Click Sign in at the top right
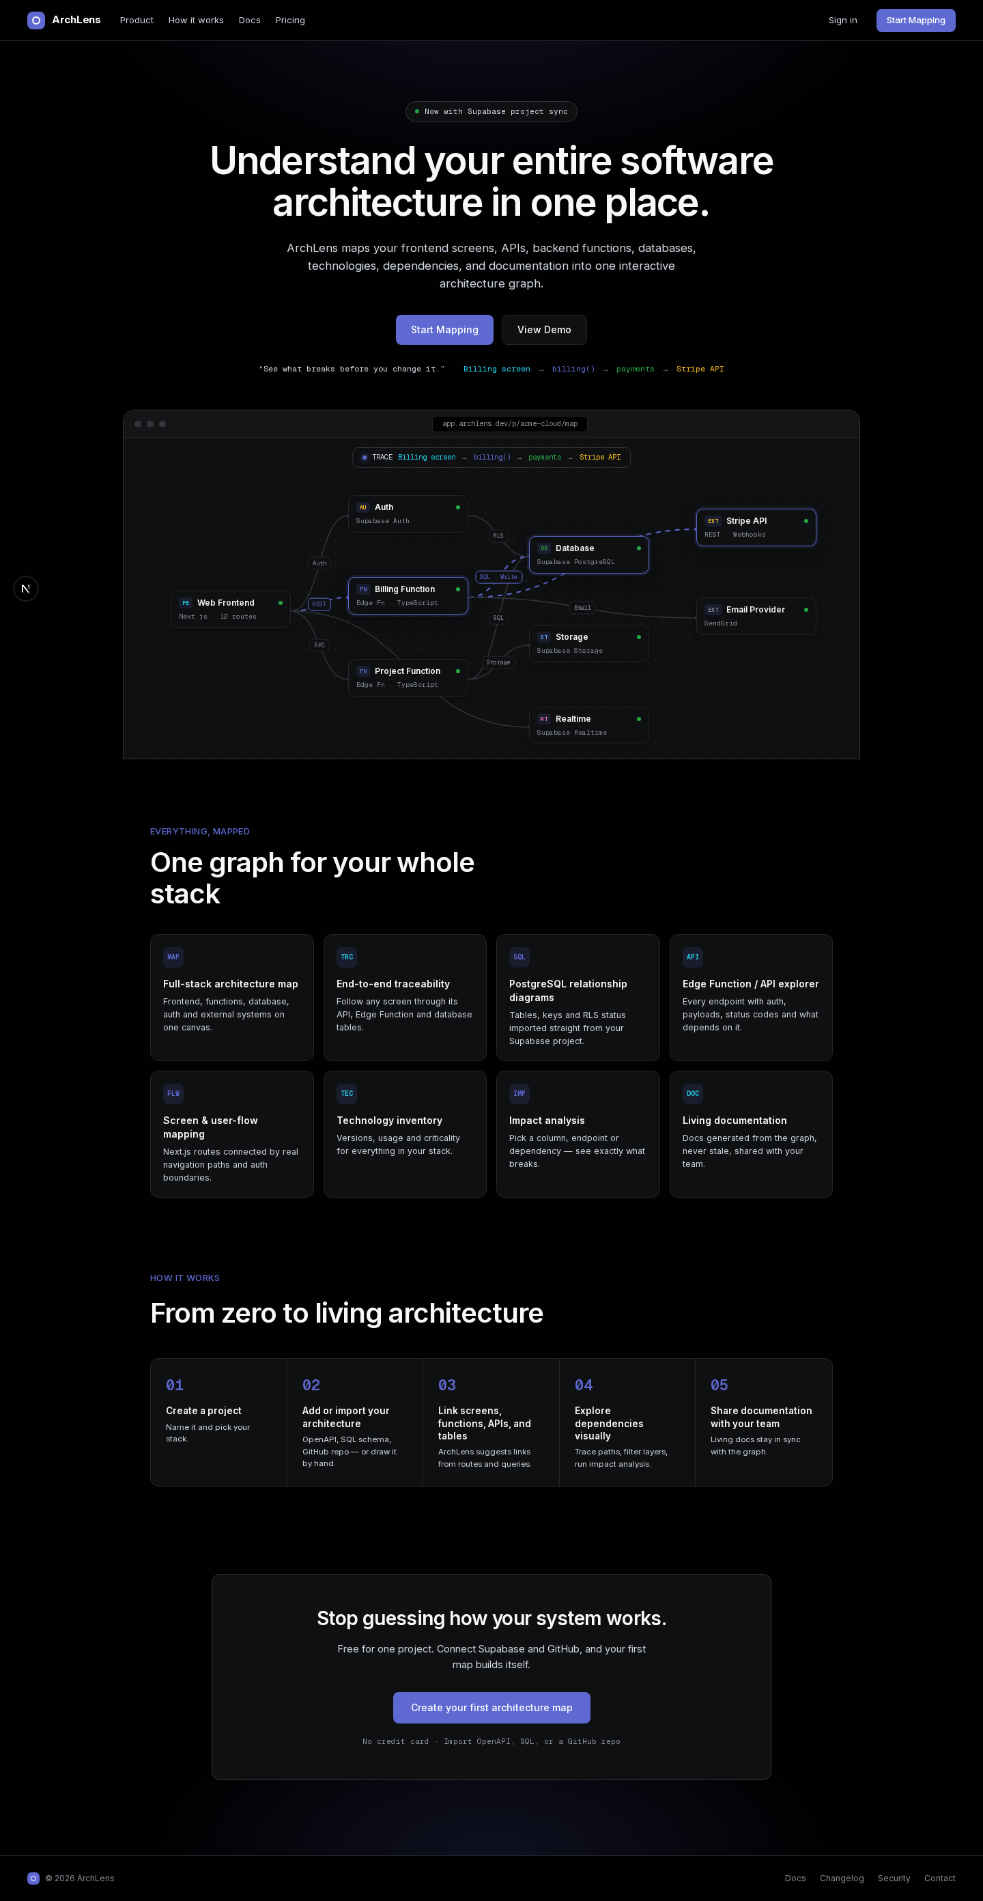Screen dimensions: 983x1901 [843, 20]
